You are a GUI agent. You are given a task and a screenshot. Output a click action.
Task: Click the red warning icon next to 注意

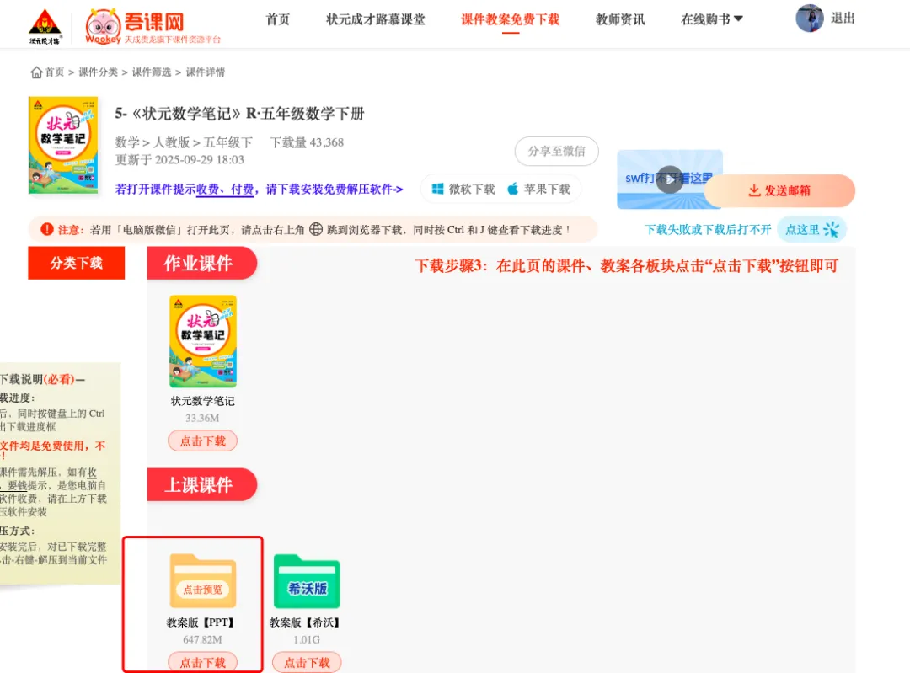[x=47, y=229]
